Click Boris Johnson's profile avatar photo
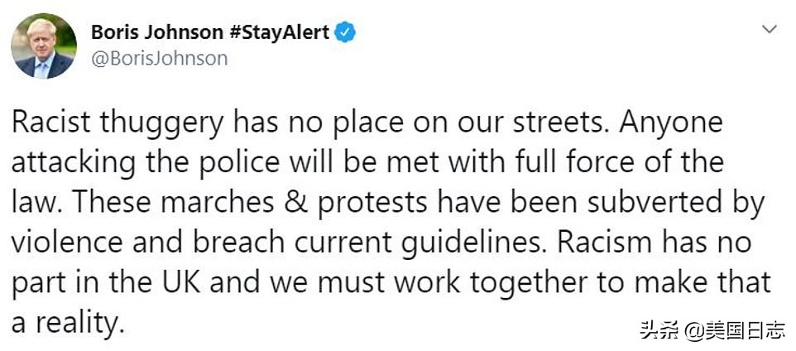Viewport: 796px width, 351px height. click(44, 46)
